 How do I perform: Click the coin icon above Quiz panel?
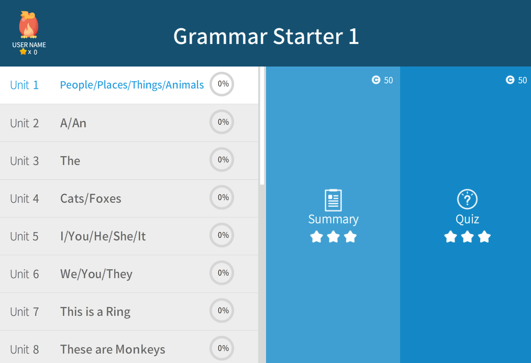point(510,80)
